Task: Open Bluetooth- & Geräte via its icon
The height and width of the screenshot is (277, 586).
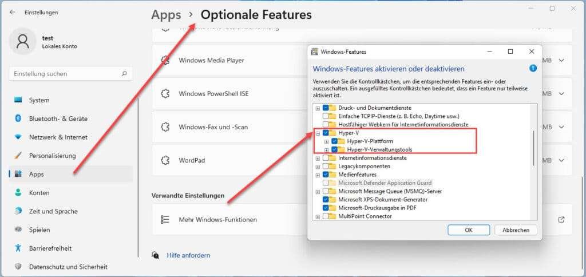Action: tap(18, 118)
